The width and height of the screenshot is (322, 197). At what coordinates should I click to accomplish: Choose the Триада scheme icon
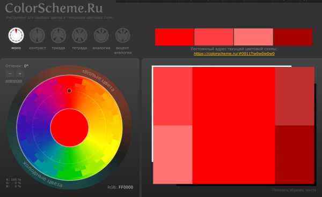[58, 35]
